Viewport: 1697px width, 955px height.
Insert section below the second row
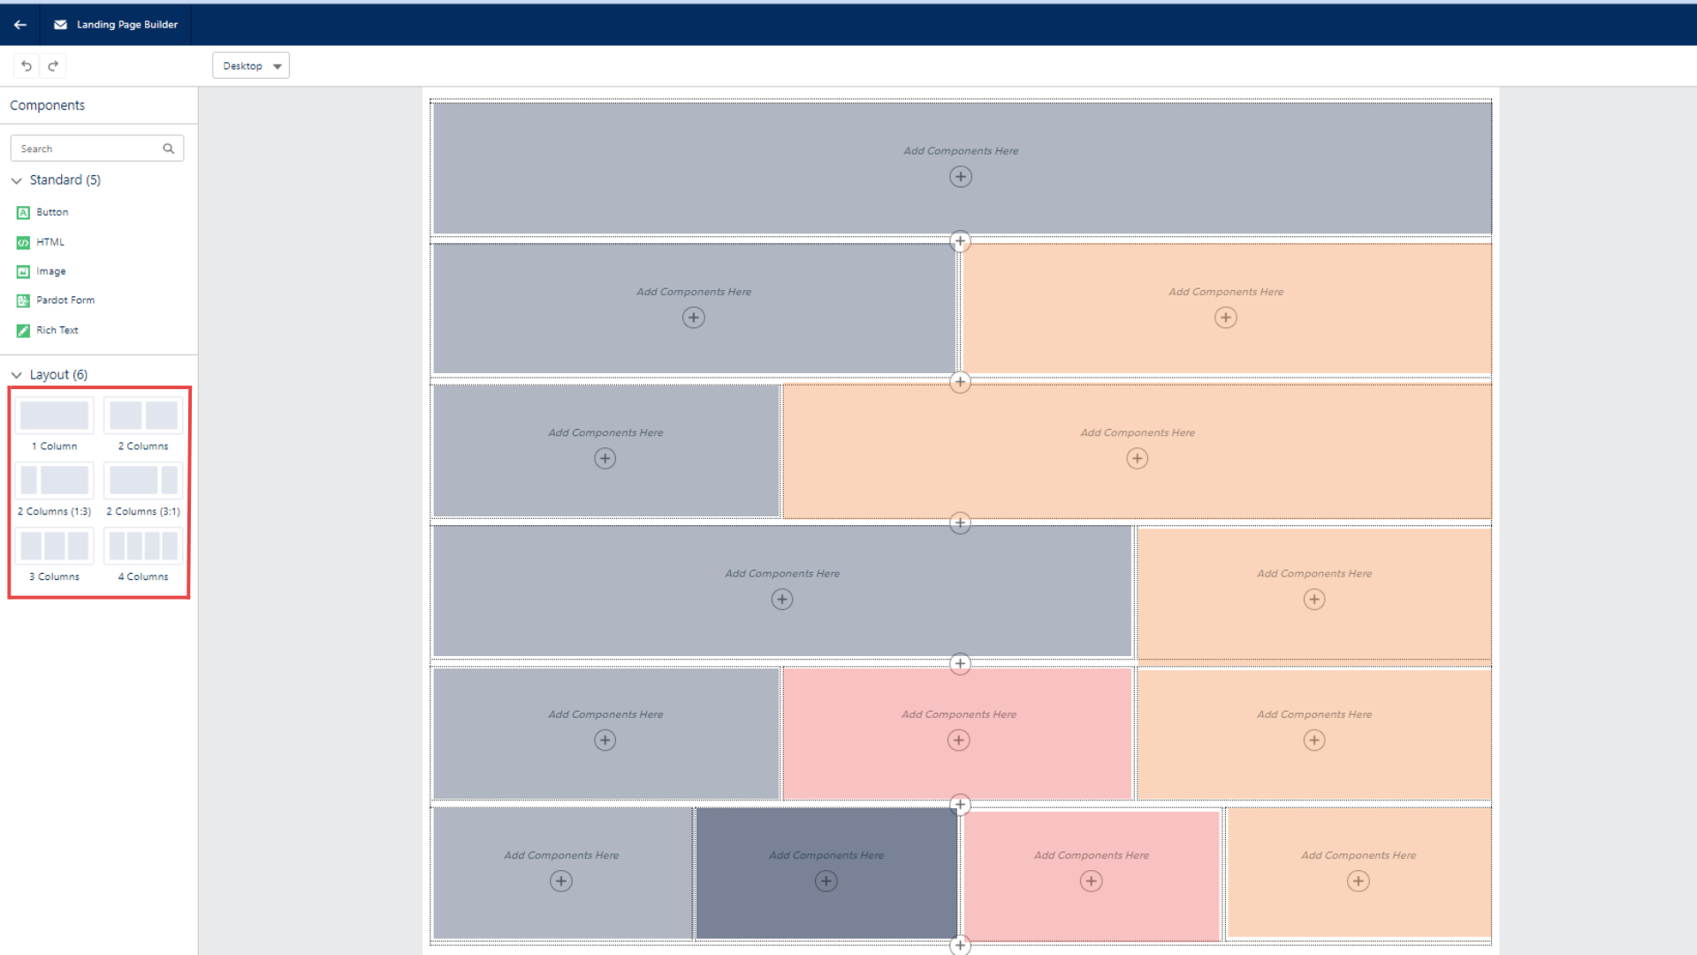point(960,382)
